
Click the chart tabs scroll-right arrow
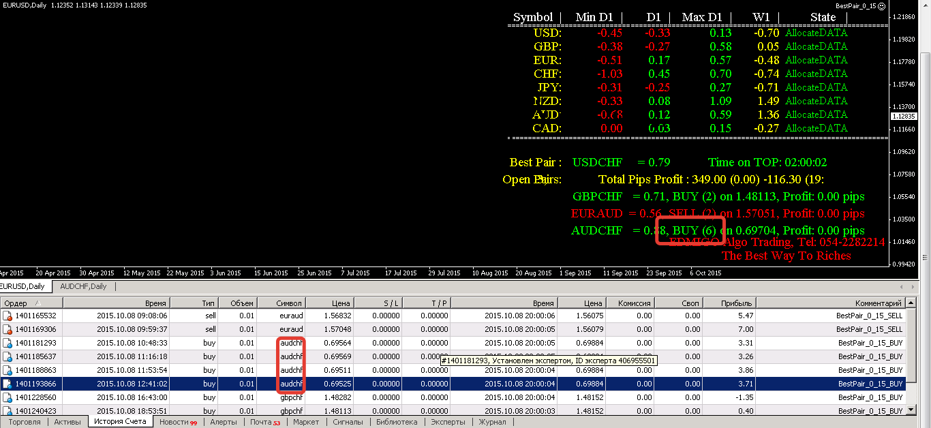coord(913,287)
